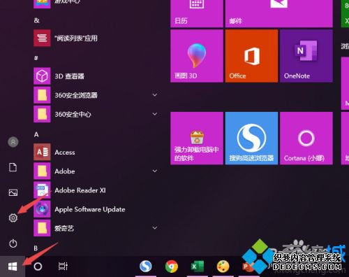349x277 pixels.
Task: Open Task View on taskbar
Action: pyautogui.click(x=63, y=267)
